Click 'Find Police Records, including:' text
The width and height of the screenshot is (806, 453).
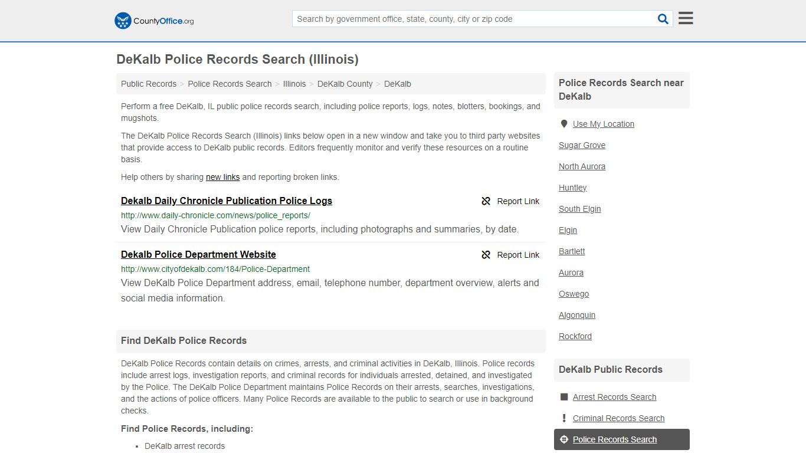187,429
